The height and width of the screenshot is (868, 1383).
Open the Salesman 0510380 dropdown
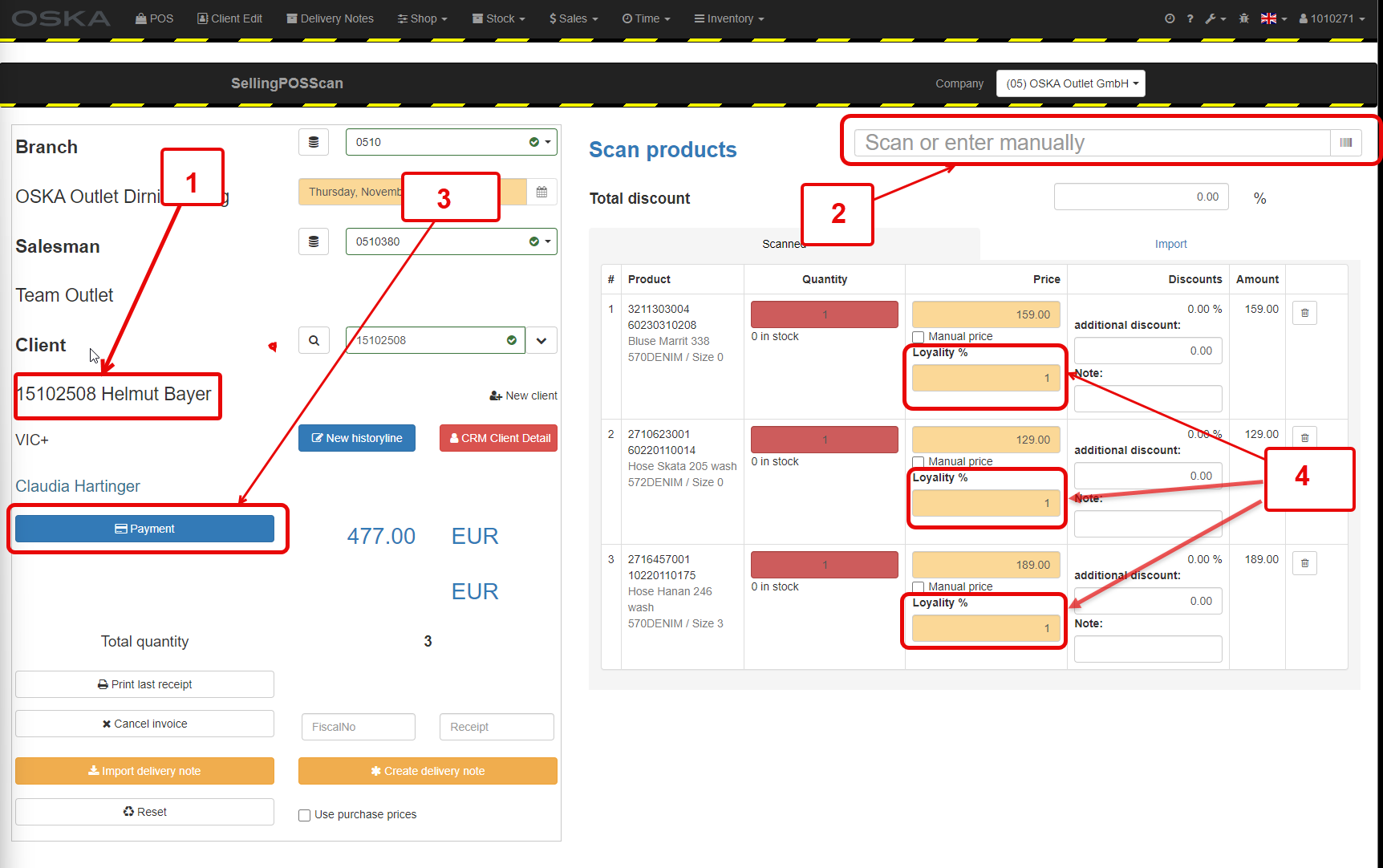452,241
